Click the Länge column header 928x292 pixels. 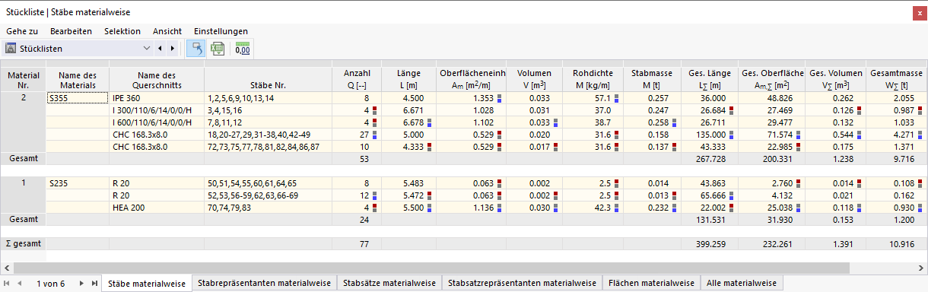[x=408, y=79]
